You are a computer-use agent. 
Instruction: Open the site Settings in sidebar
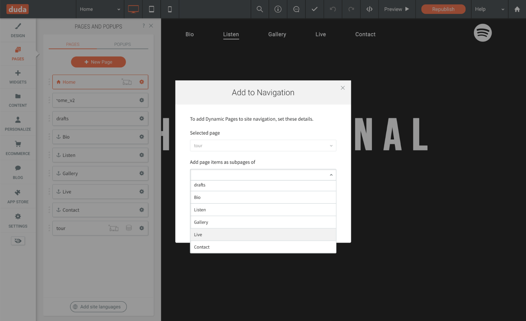click(x=18, y=221)
